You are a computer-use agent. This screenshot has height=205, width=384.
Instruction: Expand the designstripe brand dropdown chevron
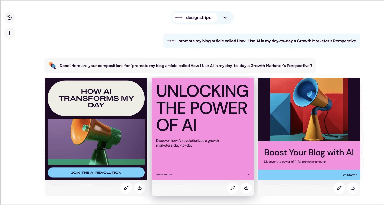225,18
